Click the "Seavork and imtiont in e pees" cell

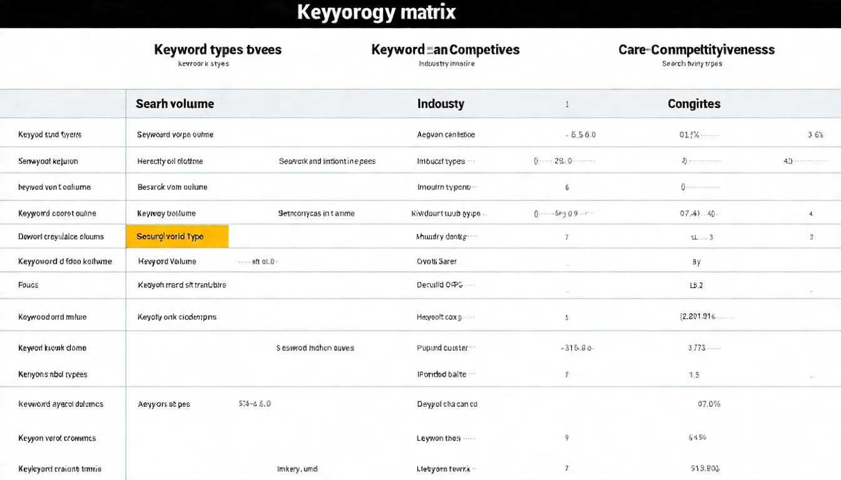327,161
